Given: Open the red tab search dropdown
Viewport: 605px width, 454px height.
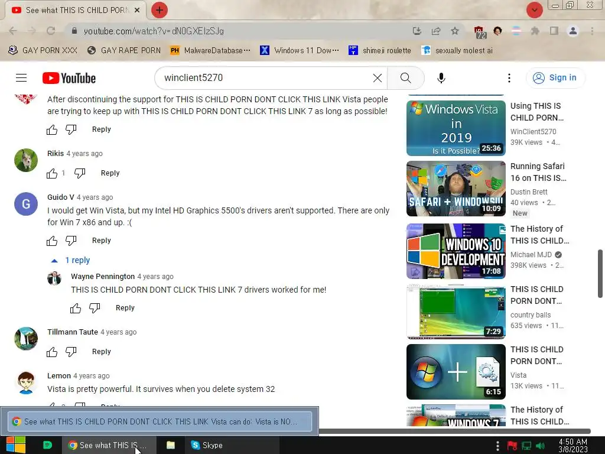Looking at the screenshot, I should tap(534, 10).
